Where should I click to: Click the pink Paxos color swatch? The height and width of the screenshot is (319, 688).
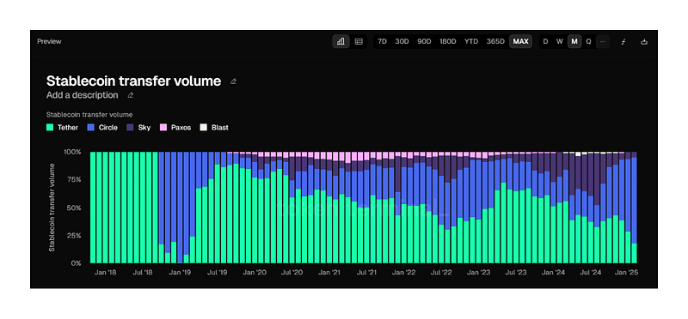[163, 128]
